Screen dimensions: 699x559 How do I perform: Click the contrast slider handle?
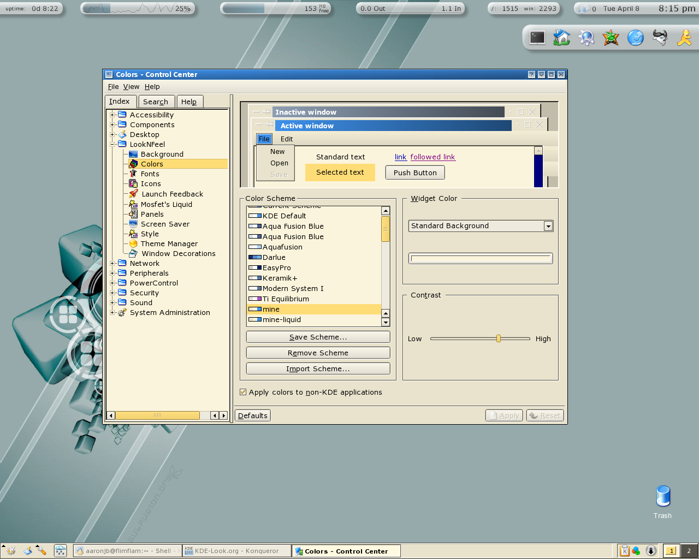click(x=499, y=338)
